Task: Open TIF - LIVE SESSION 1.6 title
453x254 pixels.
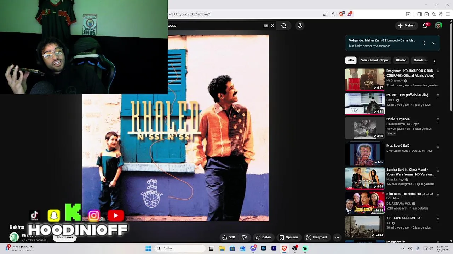Action: pos(403,218)
